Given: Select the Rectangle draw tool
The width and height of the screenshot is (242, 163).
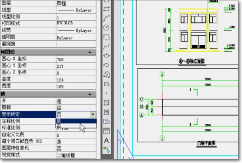Looking at the screenshot, I should click(106, 8).
